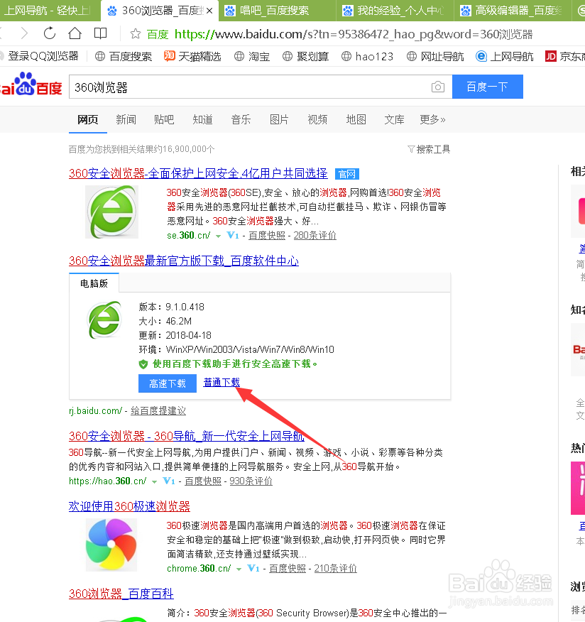
Task: Open 京东 JD bookmark
Action: (x=565, y=56)
